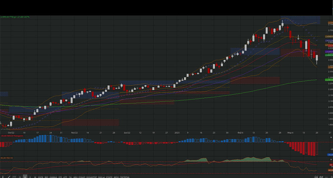The height and width of the screenshot is (178, 333).
Task: Click the Δεκ'22 date axis label
Action: (x=127, y=132)
